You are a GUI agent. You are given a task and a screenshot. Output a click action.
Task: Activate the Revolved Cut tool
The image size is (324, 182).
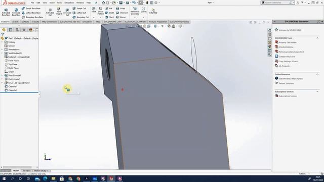tap(67, 12)
